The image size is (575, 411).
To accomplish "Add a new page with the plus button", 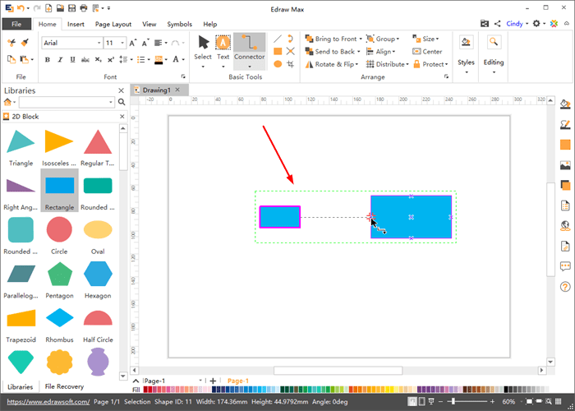I will click(x=213, y=381).
